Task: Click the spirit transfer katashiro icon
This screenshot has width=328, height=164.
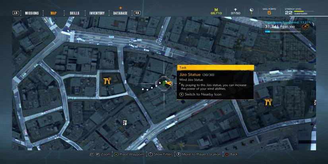Action: tap(306, 27)
